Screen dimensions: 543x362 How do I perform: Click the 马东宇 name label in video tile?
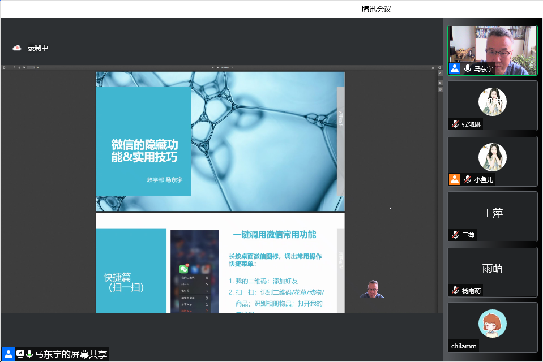pos(484,69)
